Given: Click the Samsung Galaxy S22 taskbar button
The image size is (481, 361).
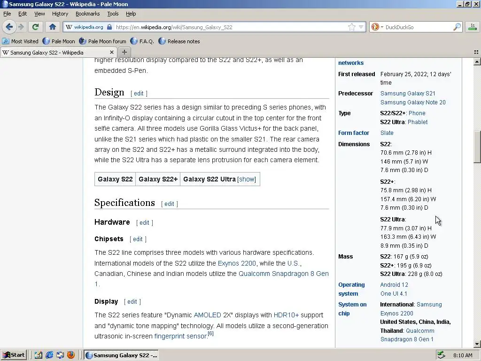Looking at the screenshot, I should pos(121,355).
